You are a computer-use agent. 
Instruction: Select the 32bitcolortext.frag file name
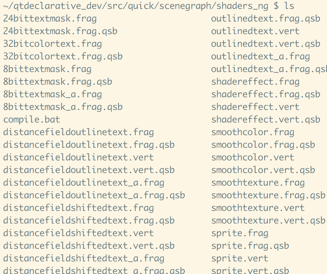52,44
